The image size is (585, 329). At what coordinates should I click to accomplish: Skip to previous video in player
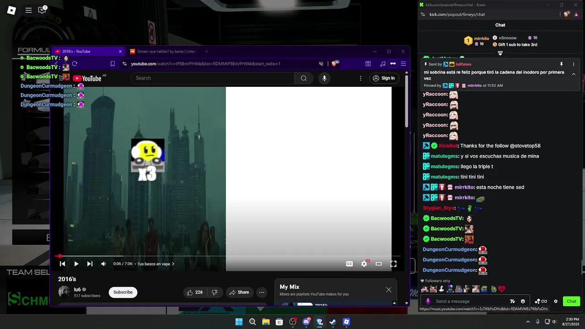[x=63, y=264]
